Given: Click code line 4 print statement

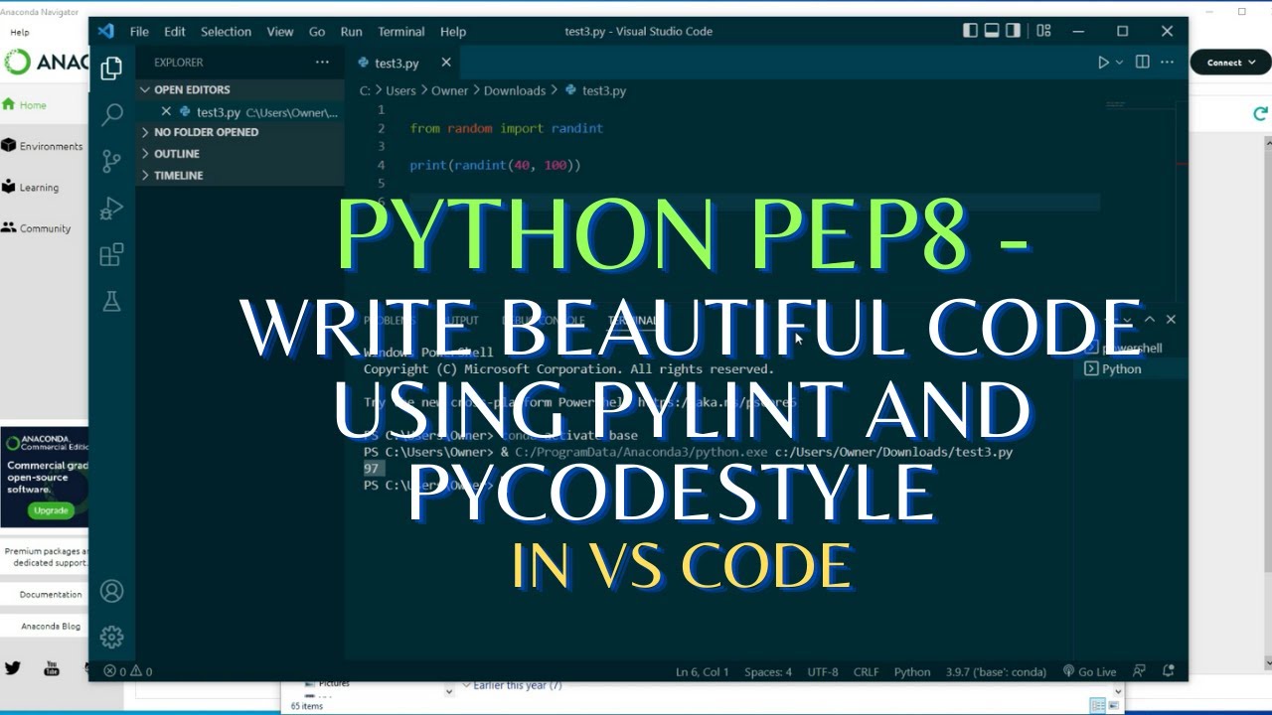Looking at the screenshot, I should (x=495, y=165).
